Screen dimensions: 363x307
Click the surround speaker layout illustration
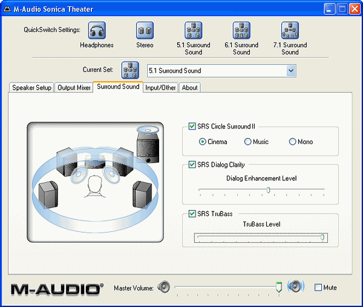tap(95, 182)
